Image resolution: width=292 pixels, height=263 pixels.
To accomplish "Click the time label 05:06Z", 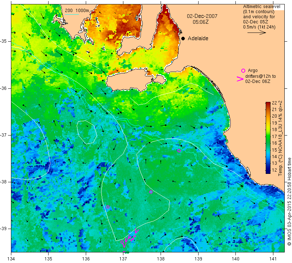I will click(x=200, y=22).
